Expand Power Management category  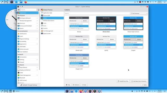(37, 75)
